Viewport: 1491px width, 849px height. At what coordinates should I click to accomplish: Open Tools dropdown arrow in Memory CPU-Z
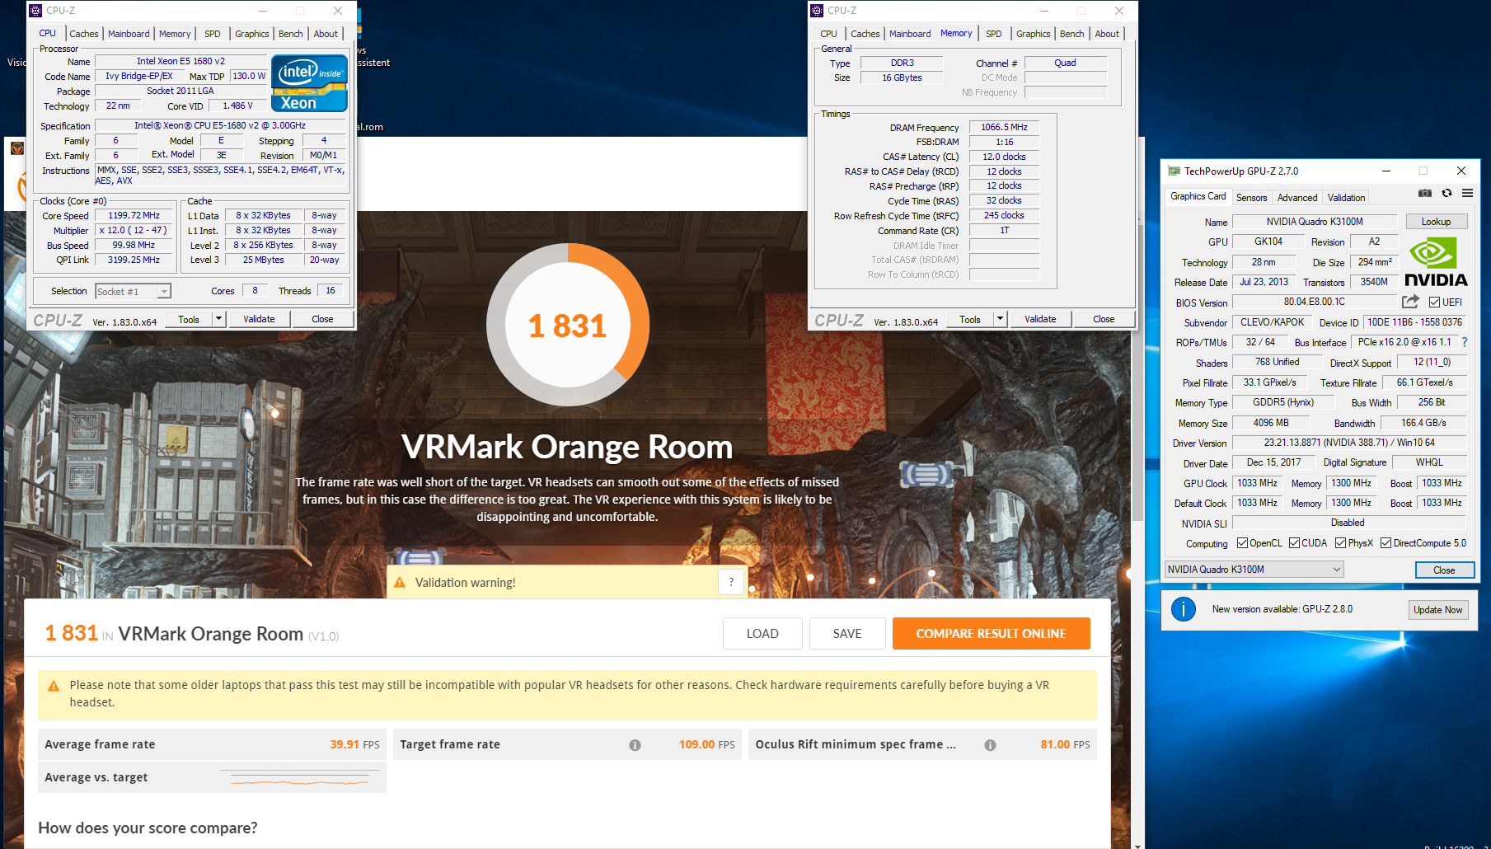(x=1000, y=319)
